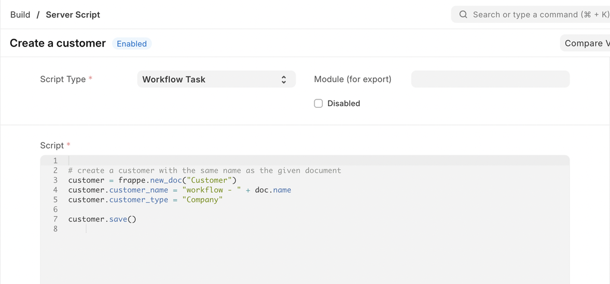610x284 pixels.
Task: Click the Module (for export) label
Action: tap(353, 79)
